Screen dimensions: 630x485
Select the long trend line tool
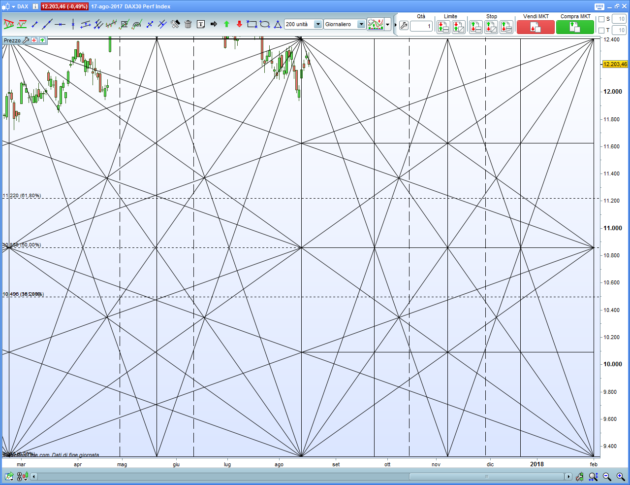[x=47, y=24]
